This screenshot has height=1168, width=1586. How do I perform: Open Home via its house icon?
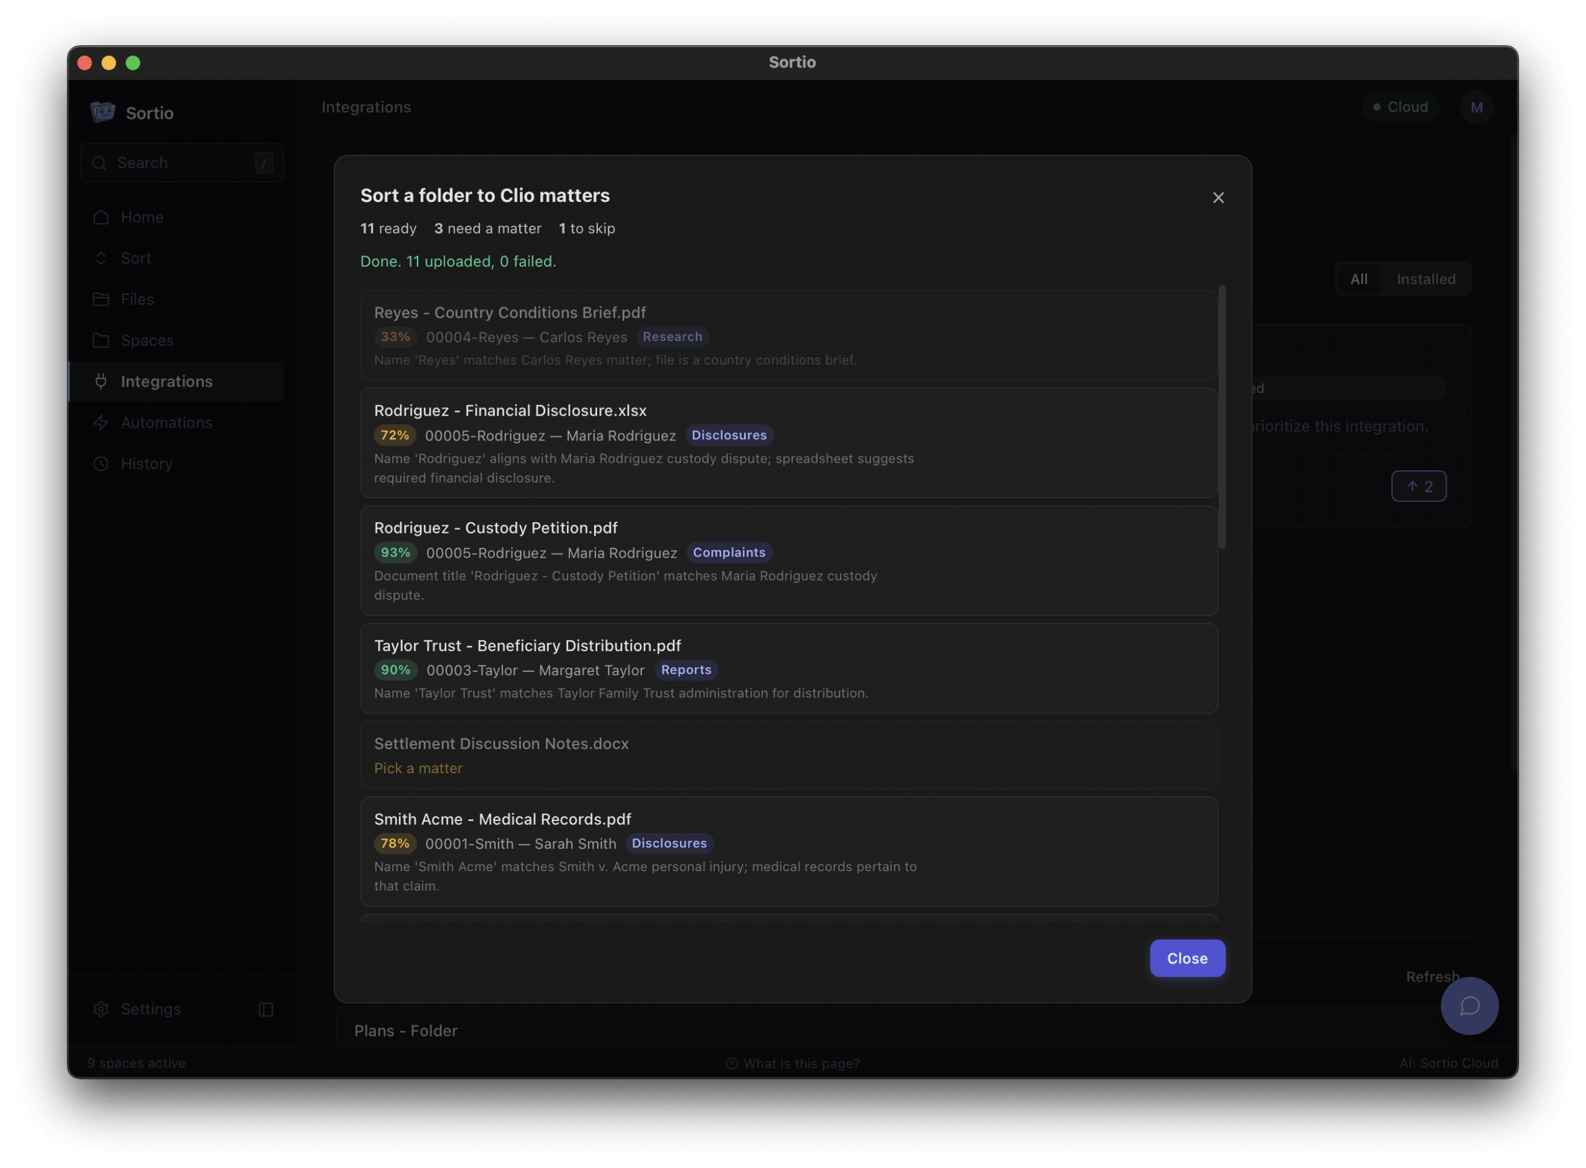tap(101, 217)
